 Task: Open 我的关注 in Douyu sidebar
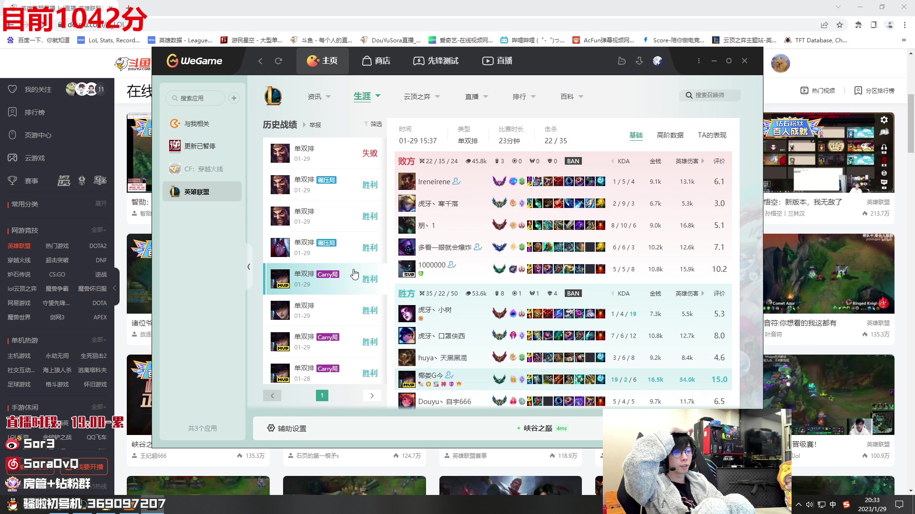point(38,89)
